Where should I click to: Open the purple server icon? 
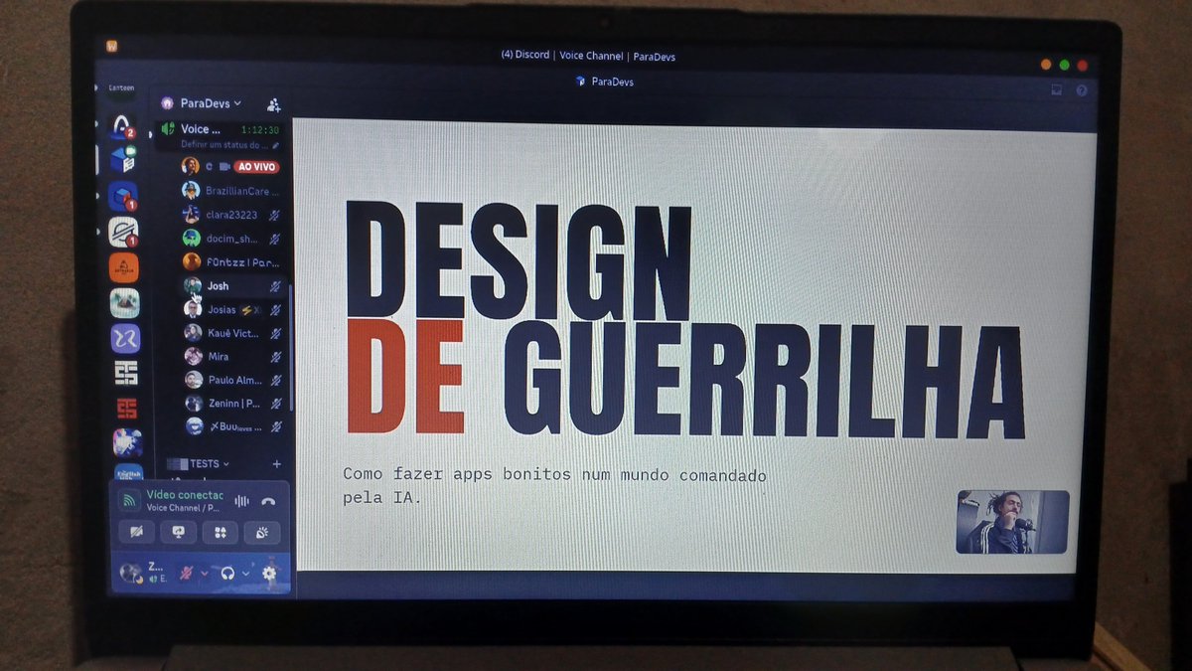click(x=125, y=338)
